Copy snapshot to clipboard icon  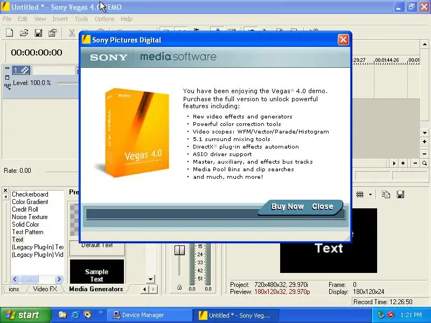386,195
